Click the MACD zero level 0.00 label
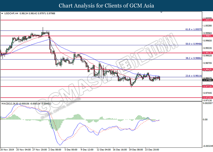Image resolution: width=213 pixels, height=152 pixels. [205, 119]
